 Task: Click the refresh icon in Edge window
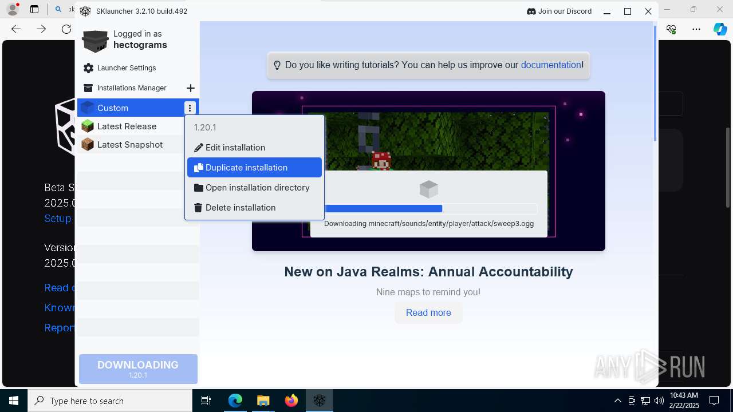(x=66, y=29)
